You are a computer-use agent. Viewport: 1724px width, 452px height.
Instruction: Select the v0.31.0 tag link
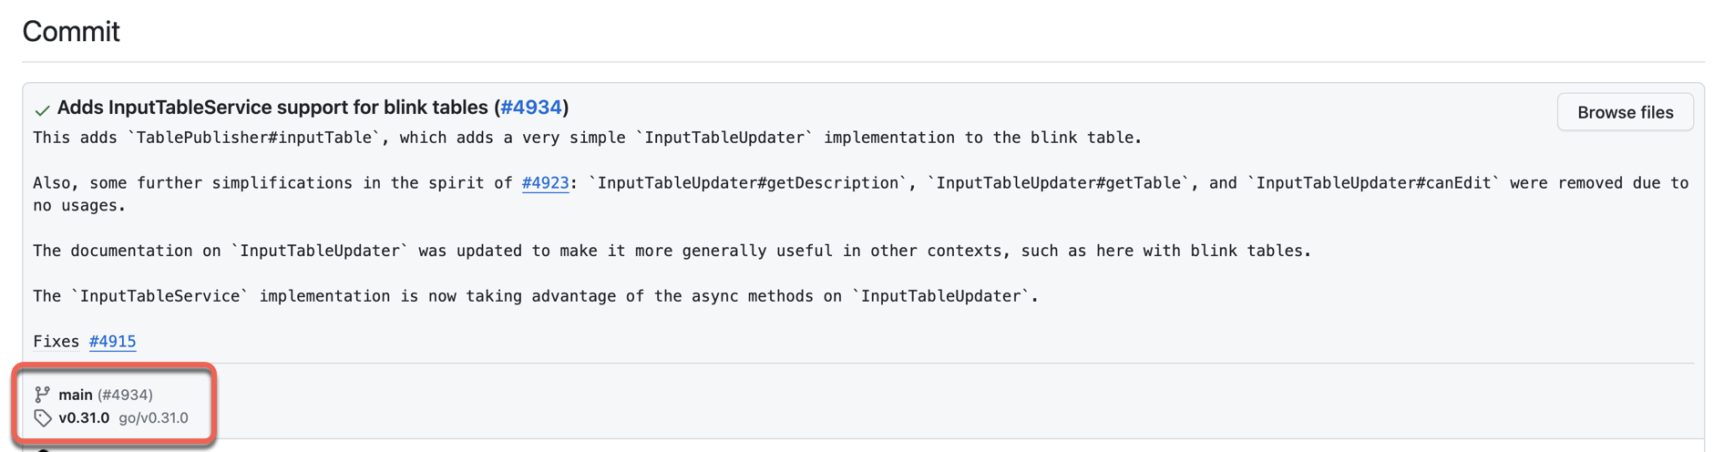(84, 418)
